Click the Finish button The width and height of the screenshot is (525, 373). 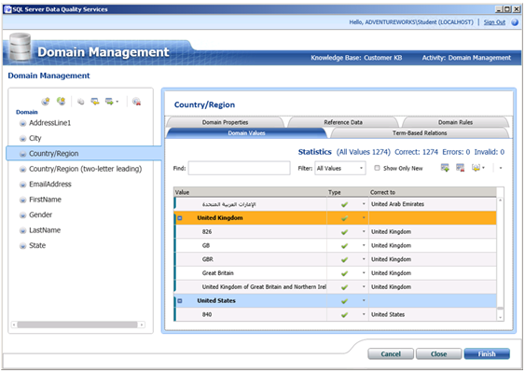click(487, 354)
